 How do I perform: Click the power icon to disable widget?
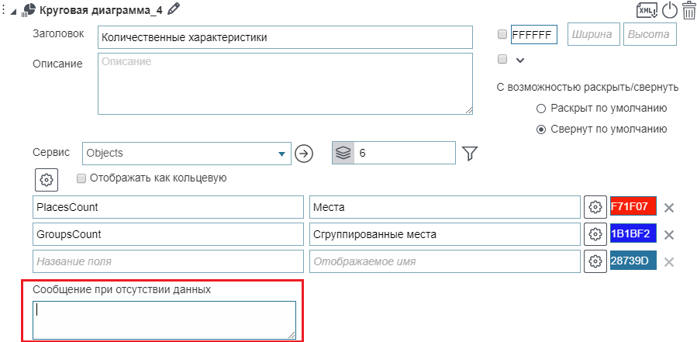669,11
